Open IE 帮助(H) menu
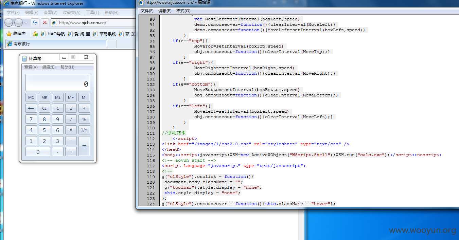Image resolution: width=459 pixels, height=240 pixels. click(111, 13)
